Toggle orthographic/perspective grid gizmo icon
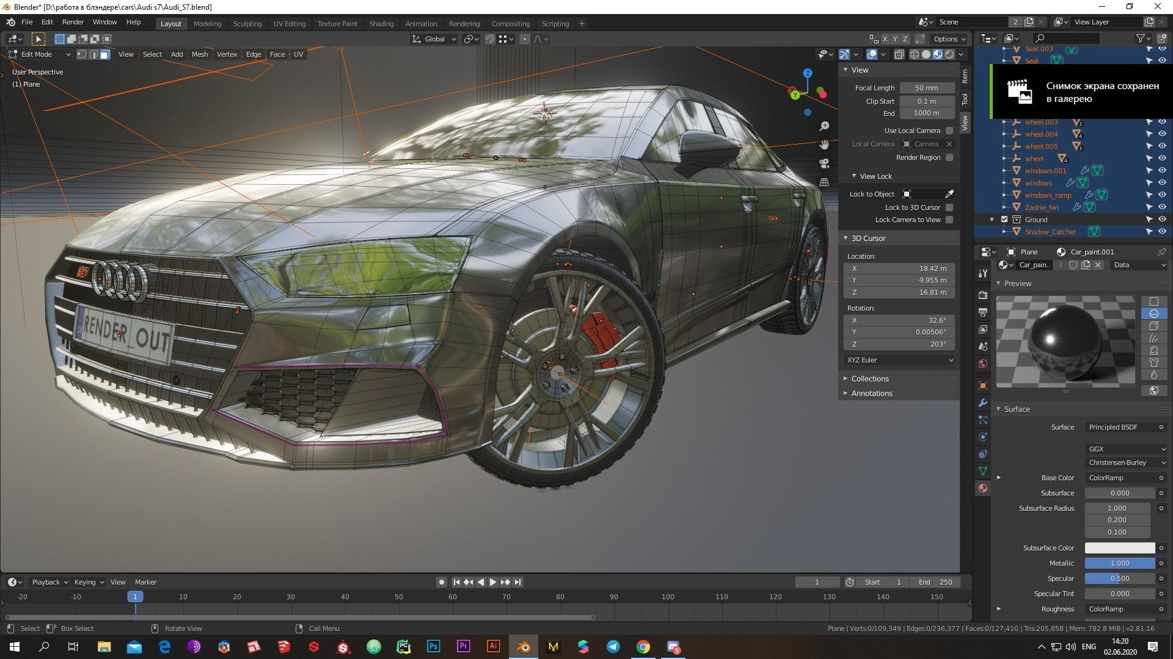Viewport: 1173px width, 659px height. (x=824, y=182)
